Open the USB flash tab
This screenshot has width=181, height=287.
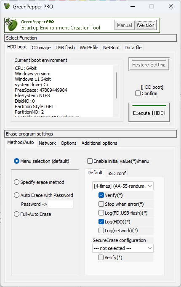65,48
